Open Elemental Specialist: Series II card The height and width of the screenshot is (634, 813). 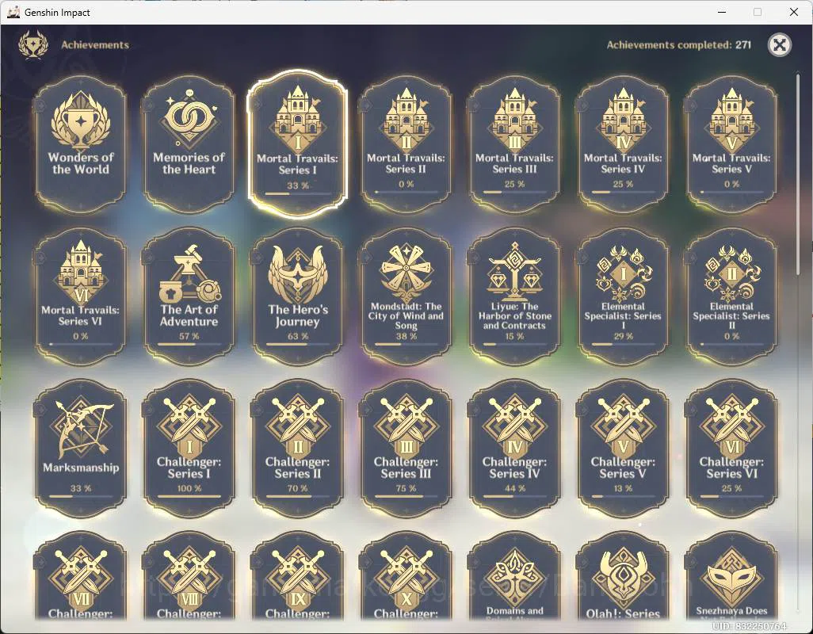click(x=731, y=296)
